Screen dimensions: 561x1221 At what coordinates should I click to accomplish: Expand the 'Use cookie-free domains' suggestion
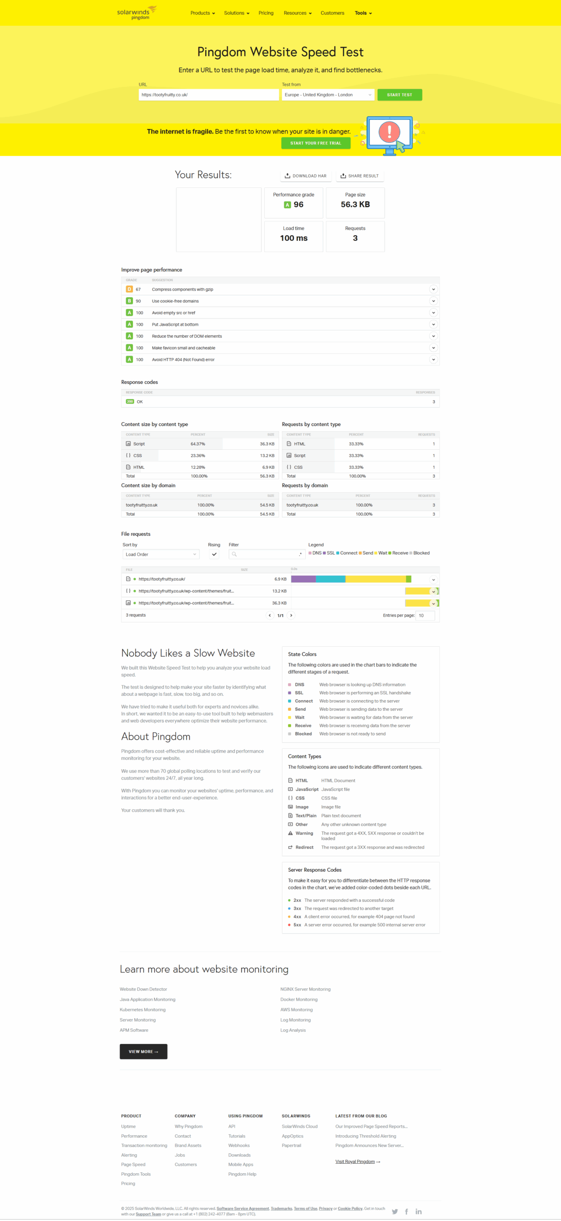point(433,301)
